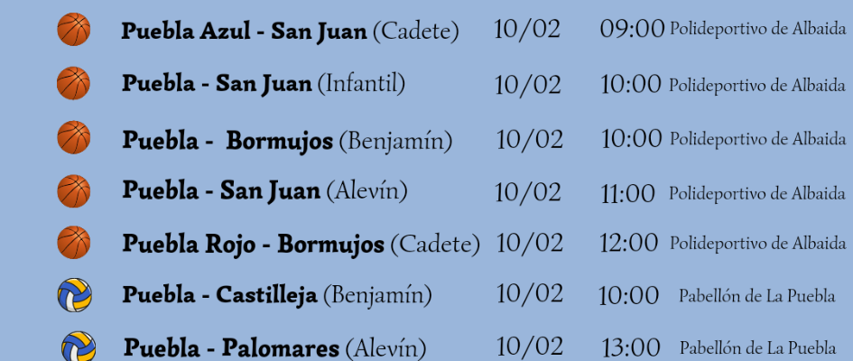Select basketball icon for Puebla - Bormujos (Benjamín)

[x=73, y=138]
